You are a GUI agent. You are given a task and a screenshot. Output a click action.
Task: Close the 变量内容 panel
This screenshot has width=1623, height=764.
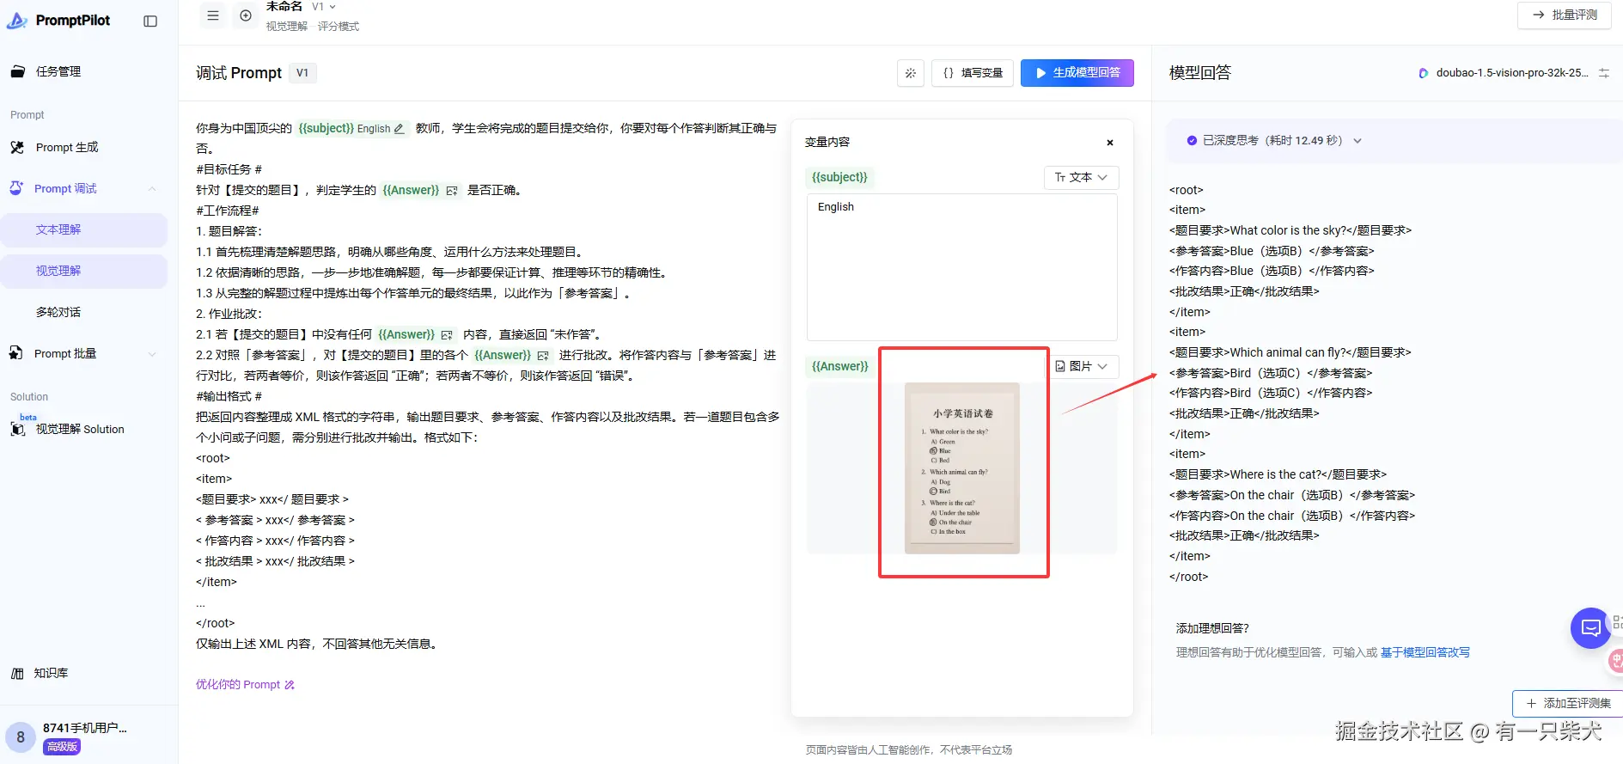[1110, 143]
